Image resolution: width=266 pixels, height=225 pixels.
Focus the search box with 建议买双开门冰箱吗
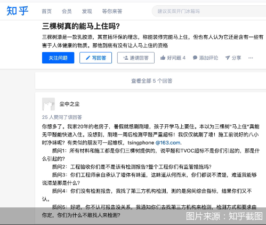tap(209, 11)
